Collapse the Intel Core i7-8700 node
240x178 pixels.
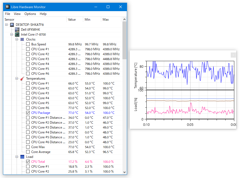click(12, 35)
